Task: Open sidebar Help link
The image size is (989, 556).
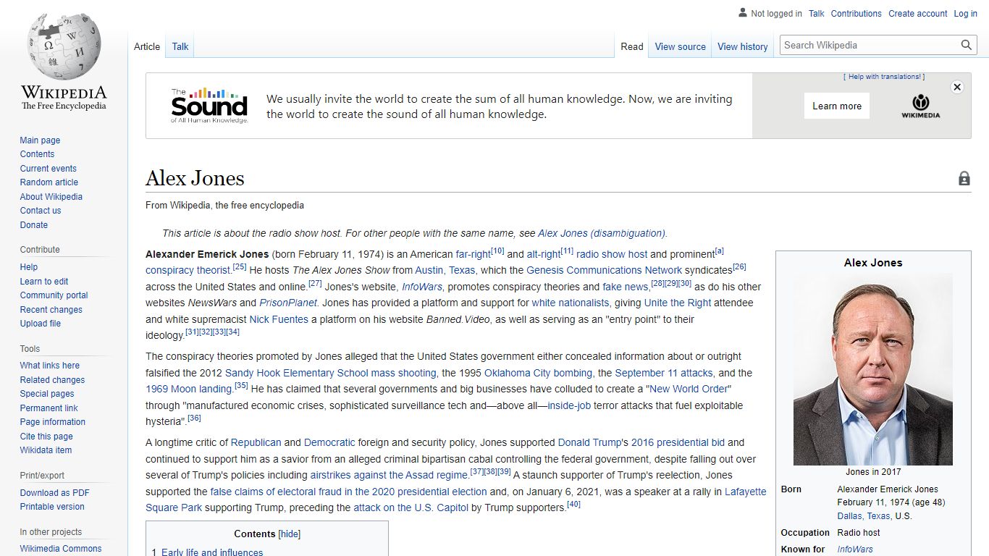Action: (29, 267)
